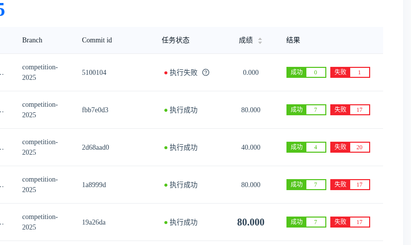The height and width of the screenshot is (245, 411).
Task: Click the 40.000 score cell
Action: click(251, 147)
